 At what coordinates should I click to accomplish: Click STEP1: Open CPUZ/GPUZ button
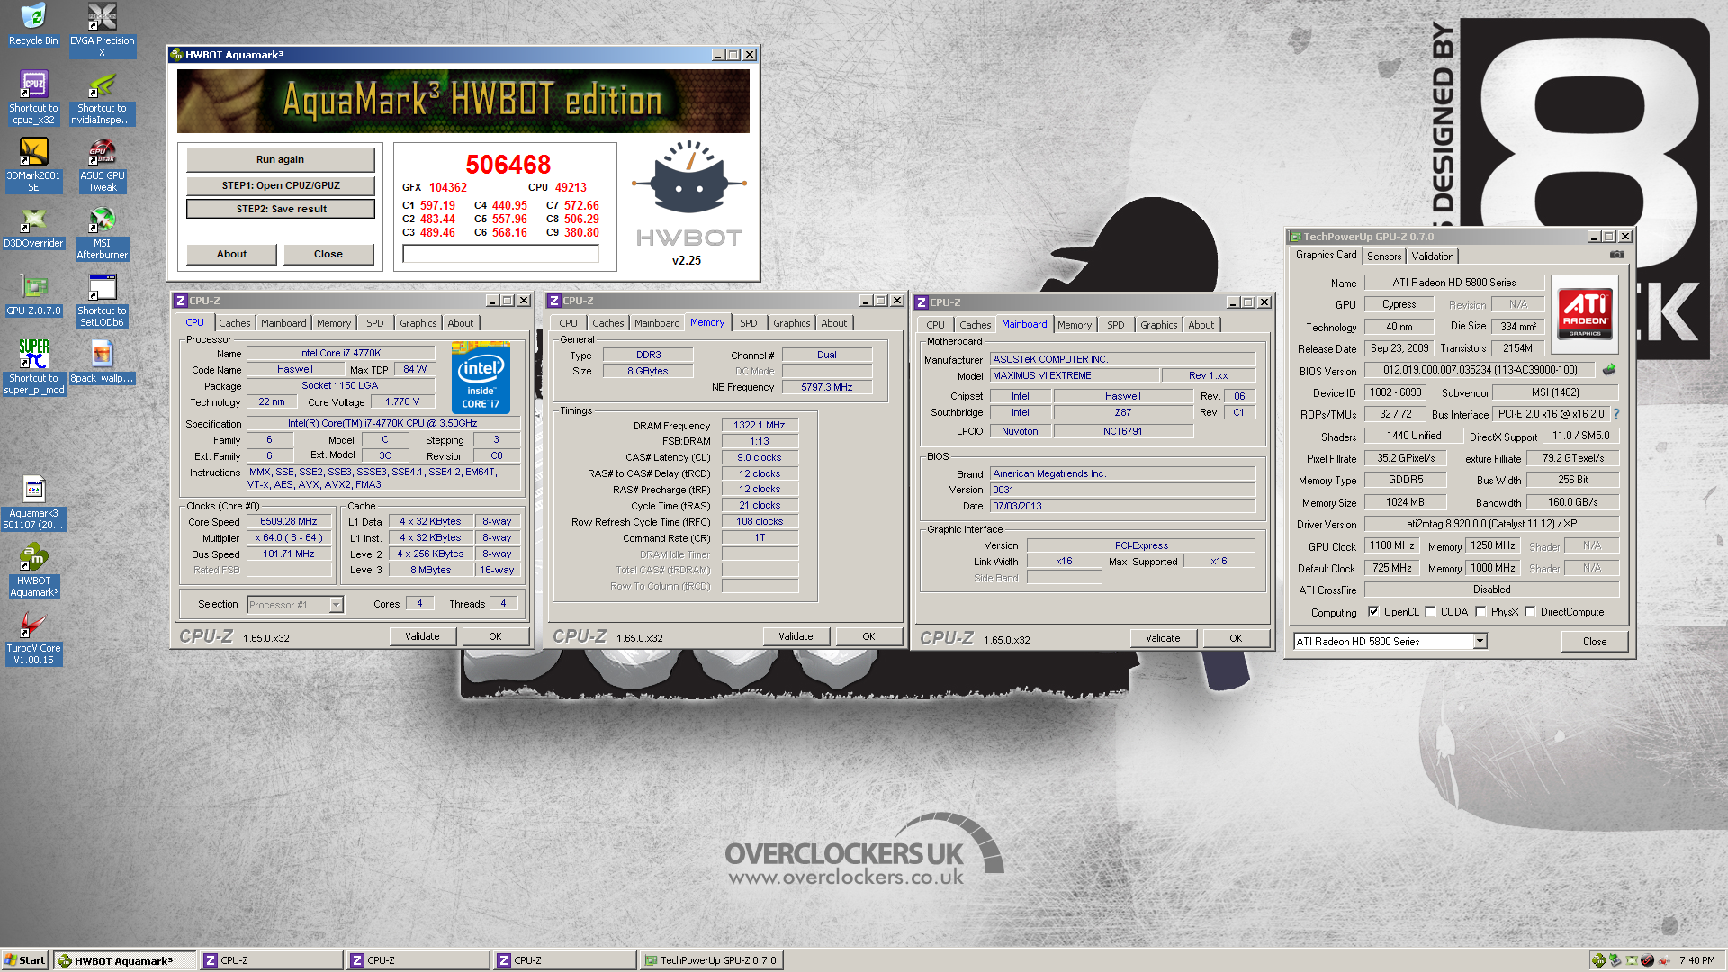(280, 185)
